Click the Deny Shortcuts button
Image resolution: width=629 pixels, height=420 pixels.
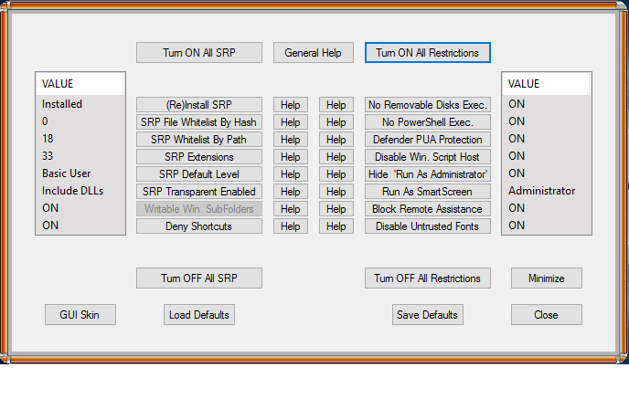[x=199, y=226]
